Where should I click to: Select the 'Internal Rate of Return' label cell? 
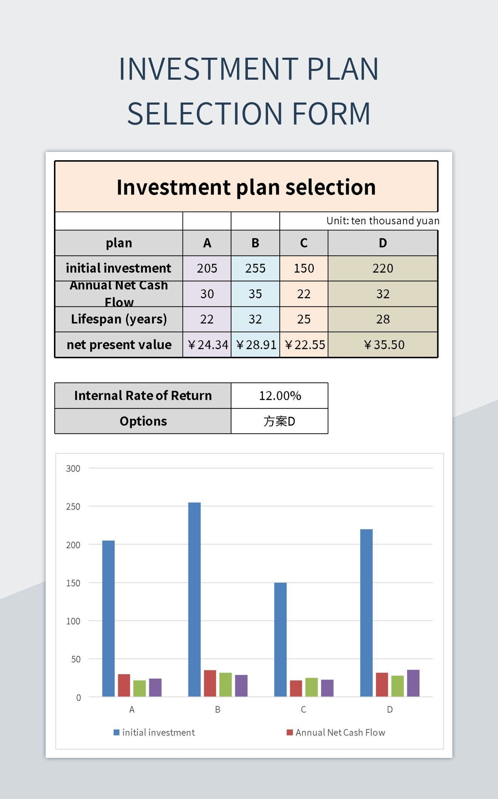point(143,396)
